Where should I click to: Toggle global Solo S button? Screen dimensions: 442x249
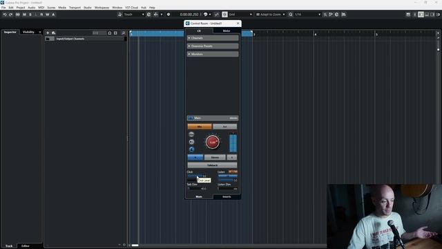pyautogui.click(x=30, y=15)
